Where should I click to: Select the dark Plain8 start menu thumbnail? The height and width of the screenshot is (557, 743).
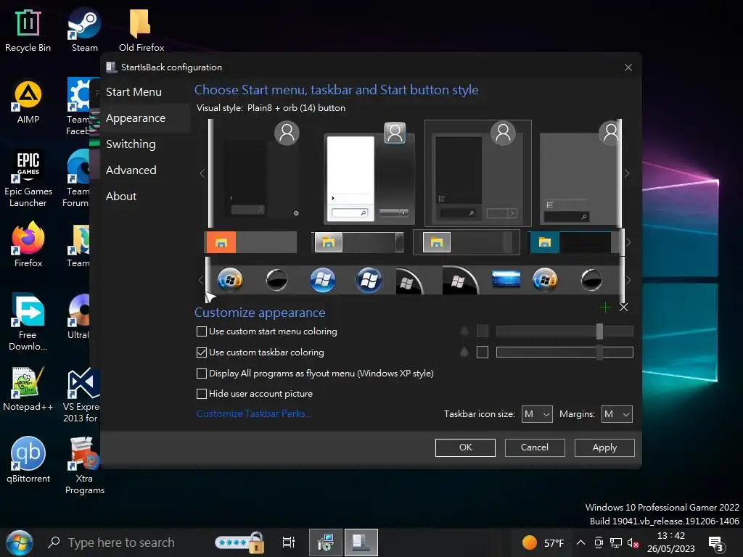(x=477, y=173)
